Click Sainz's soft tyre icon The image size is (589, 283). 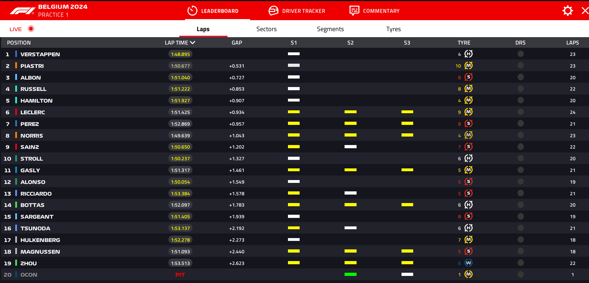pos(468,146)
